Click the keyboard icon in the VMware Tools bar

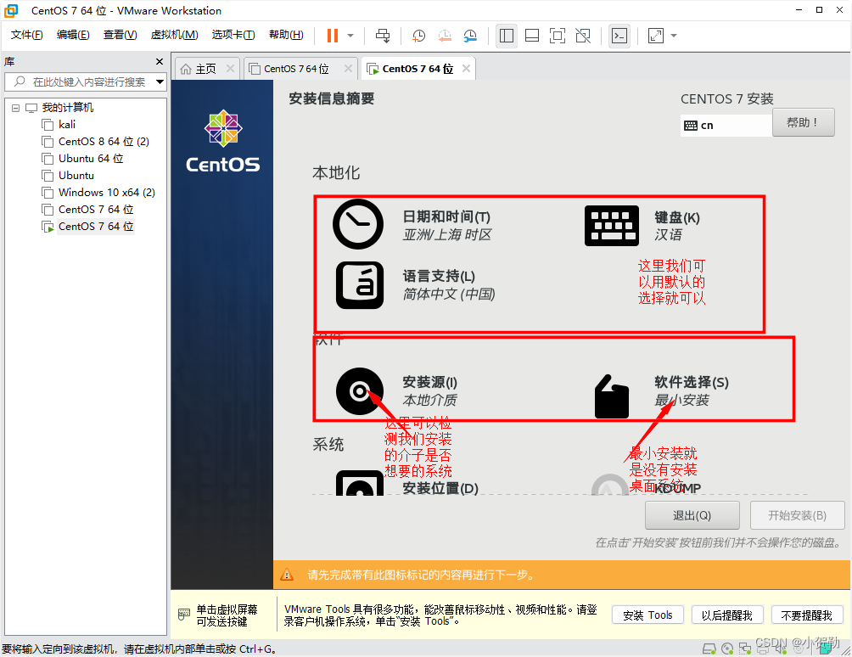coord(184,615)
